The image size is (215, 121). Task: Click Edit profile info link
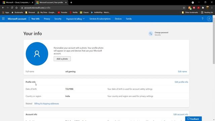181,82
